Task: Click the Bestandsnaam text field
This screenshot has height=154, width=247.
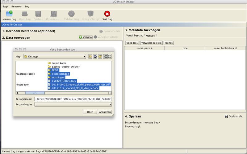Action: pos(73,99)
